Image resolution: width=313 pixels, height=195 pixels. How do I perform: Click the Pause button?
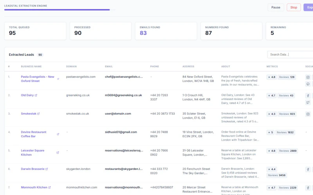click(x=276, y=7)
